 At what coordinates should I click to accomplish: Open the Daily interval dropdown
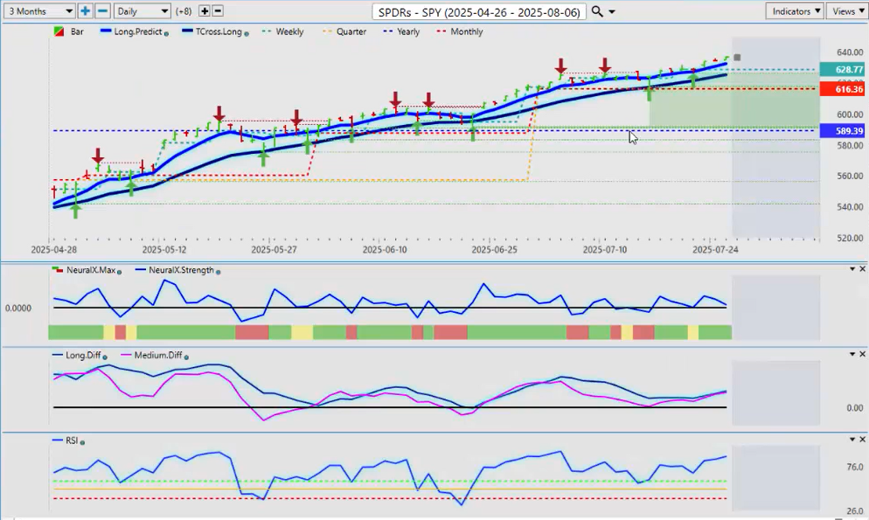[142, 11]
